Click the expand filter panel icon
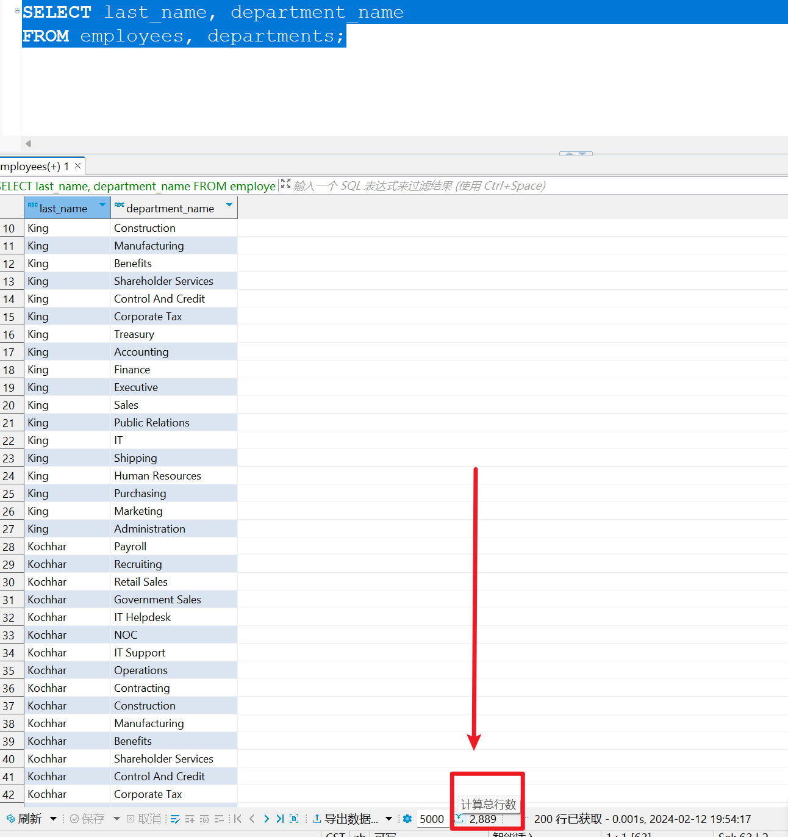 pos(285,184)
